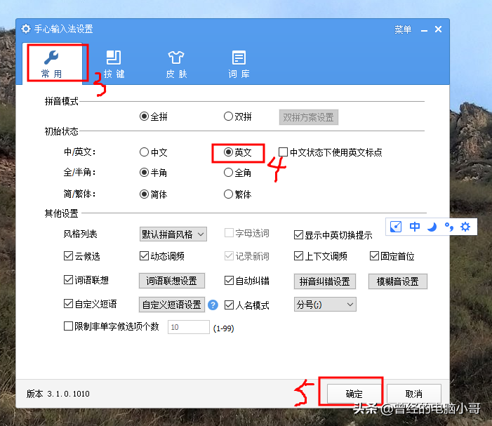Toggle 上下文调频 checkbox
Viewport: 492px width, 426px height.
[320, 256]
